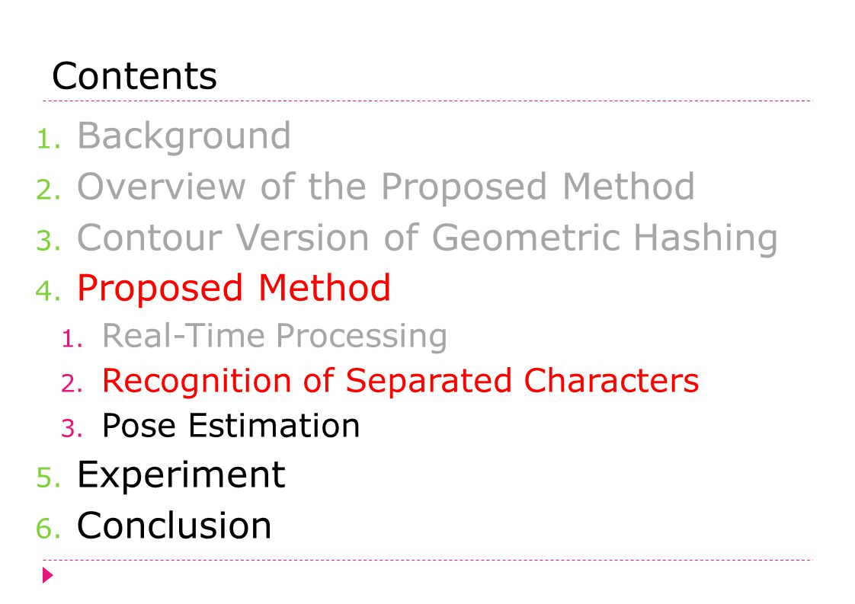This screenshot has width=855, height=604.
Task: Select Recognition of Separated Characters
Action: (x=400, y=381)
